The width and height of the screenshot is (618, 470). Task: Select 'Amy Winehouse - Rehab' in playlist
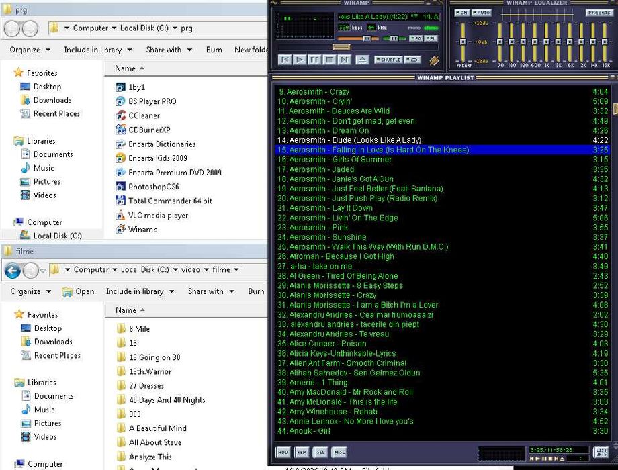click(443, 412)
